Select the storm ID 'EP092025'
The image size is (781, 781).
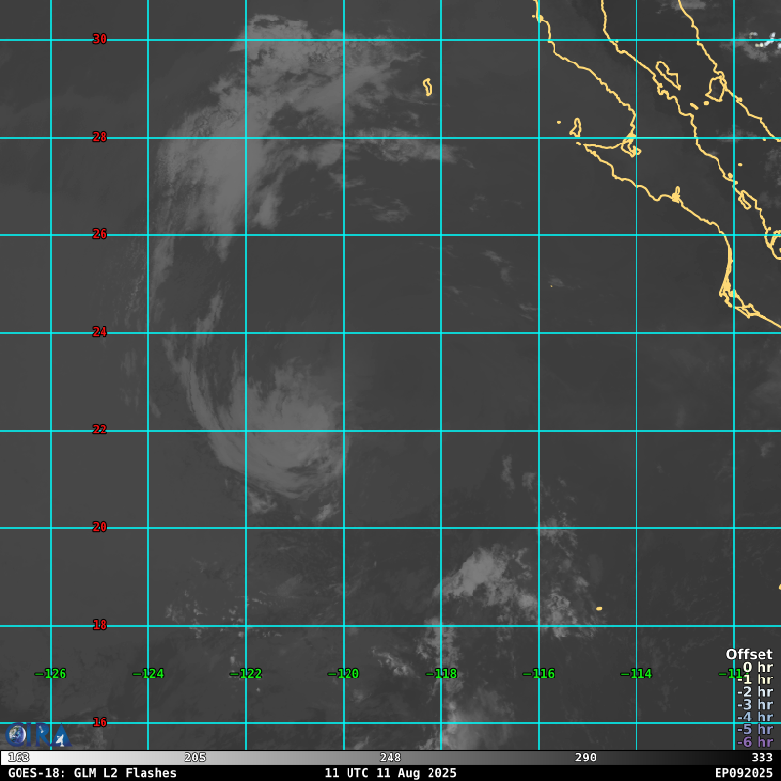click(x=744, y=773)
